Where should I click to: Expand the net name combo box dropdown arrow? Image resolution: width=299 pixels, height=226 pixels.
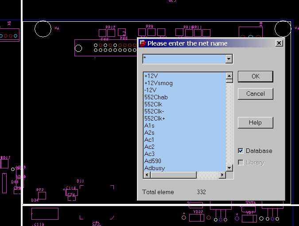pos(229,59)
